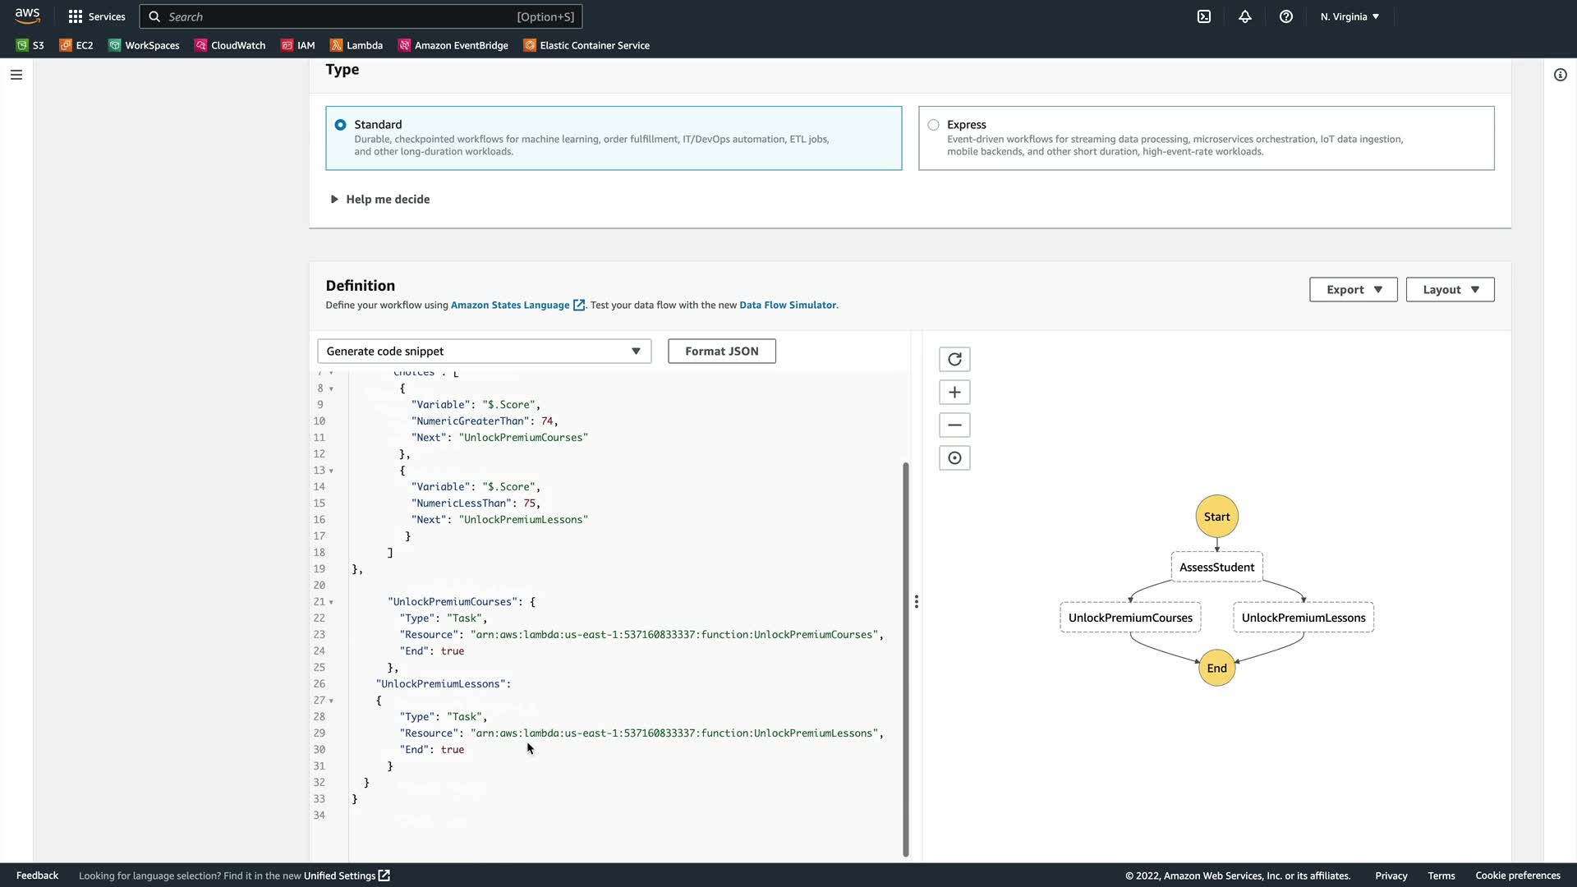Open the Services menu
The width and height of the screenshot is (1577, 887).
click(x=97, y=16)
